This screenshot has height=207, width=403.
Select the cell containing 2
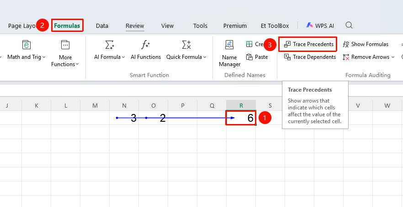pyautogui.click(x=154, y=118)
